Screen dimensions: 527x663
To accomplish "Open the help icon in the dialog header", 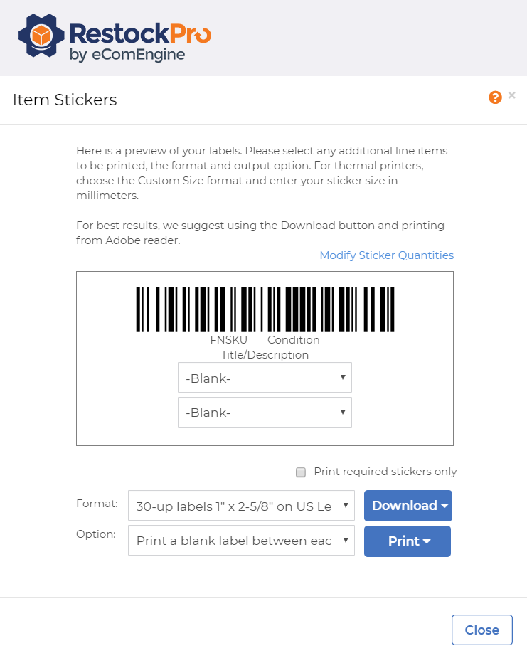I will [495, 97].
